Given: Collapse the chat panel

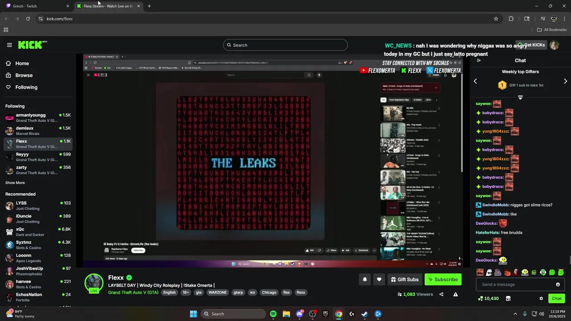Looking at the screenshot, I should (x=479, y=61).
